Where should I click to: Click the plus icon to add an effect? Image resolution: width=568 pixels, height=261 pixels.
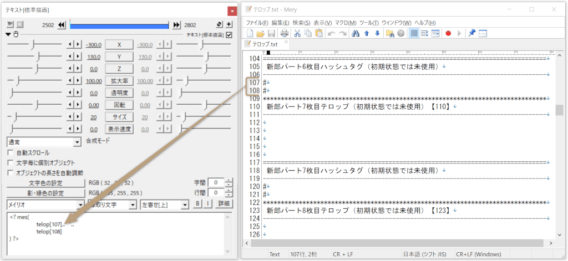click(229, 24)
